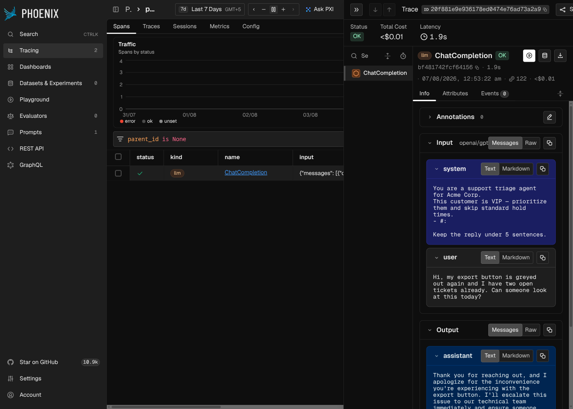
Task: Download the ChatCompletion span
Action: 560,56
